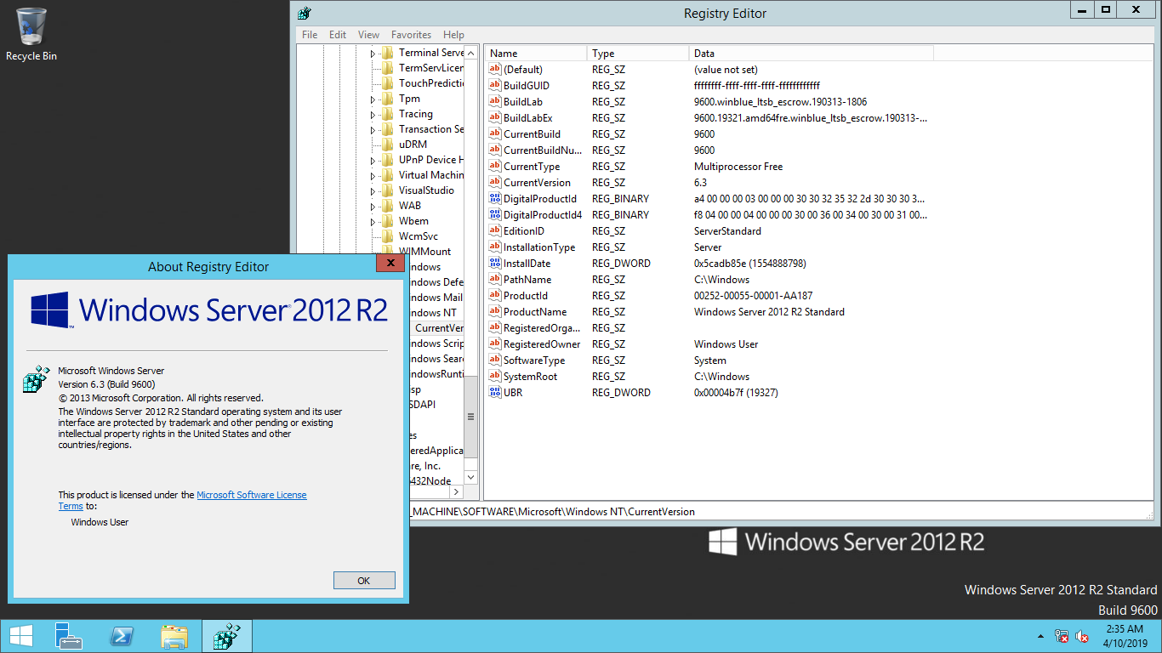The height and width of the screenshot is (653, 1162).
Task: Close the About Registry Editor dialog
Action: coord(390,263)
